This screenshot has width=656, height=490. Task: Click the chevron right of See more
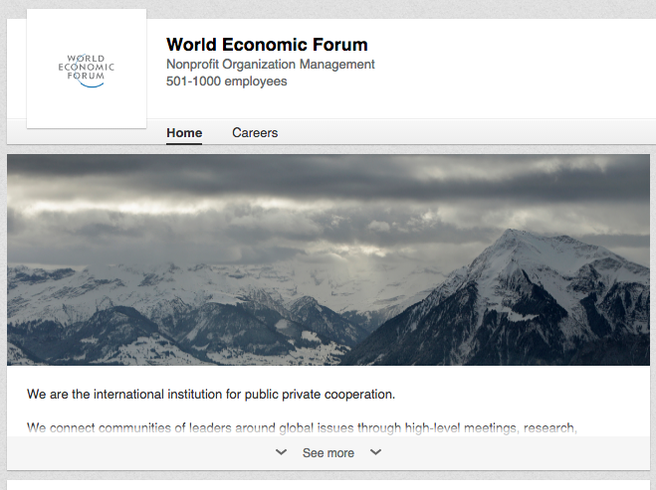tap(375, 452)
